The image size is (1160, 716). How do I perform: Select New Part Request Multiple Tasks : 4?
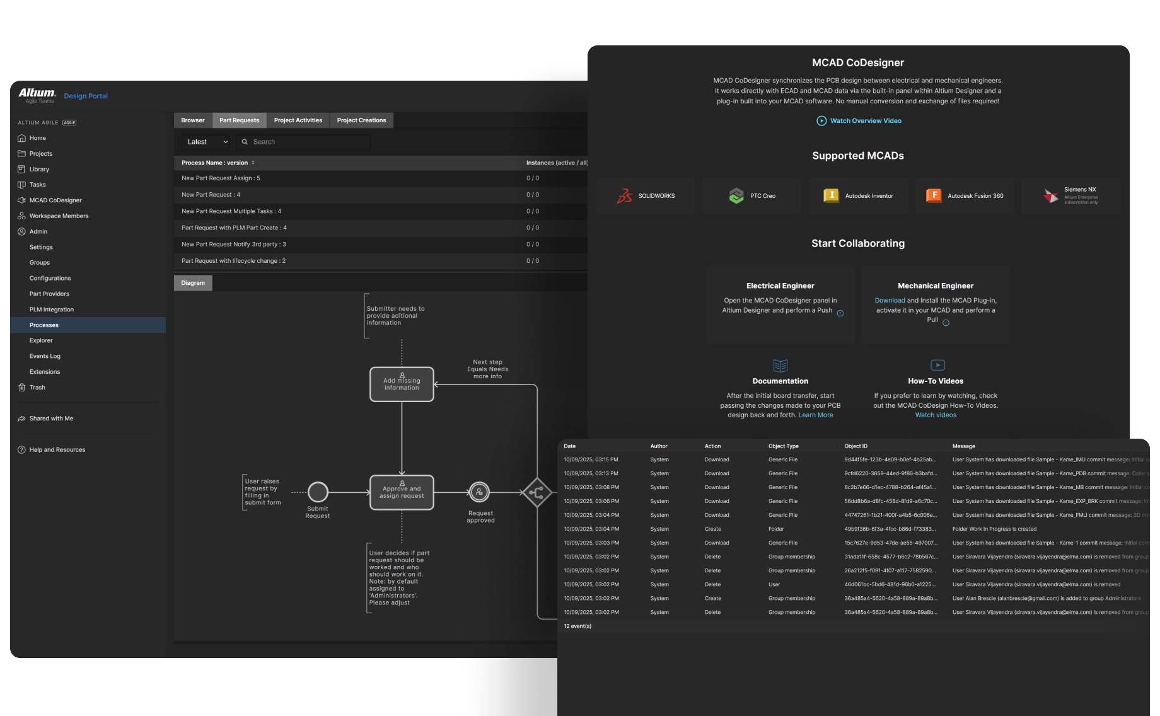click(x=381, y=211)
